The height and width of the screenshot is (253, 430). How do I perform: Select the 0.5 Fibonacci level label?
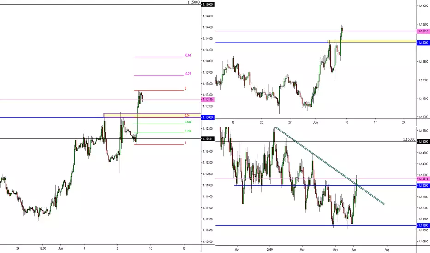tap(187, 116)
